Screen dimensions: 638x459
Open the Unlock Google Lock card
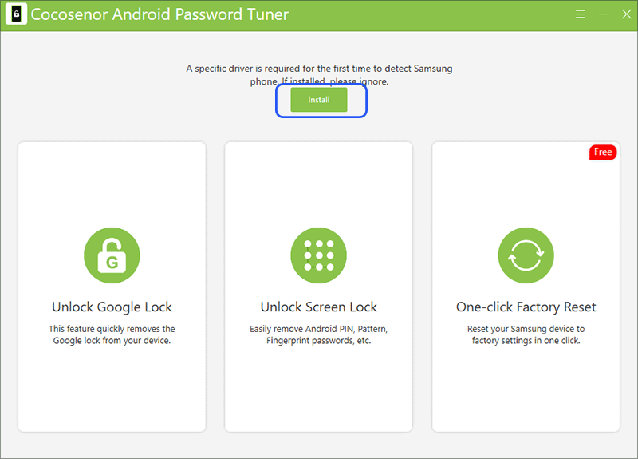(112, 287)
